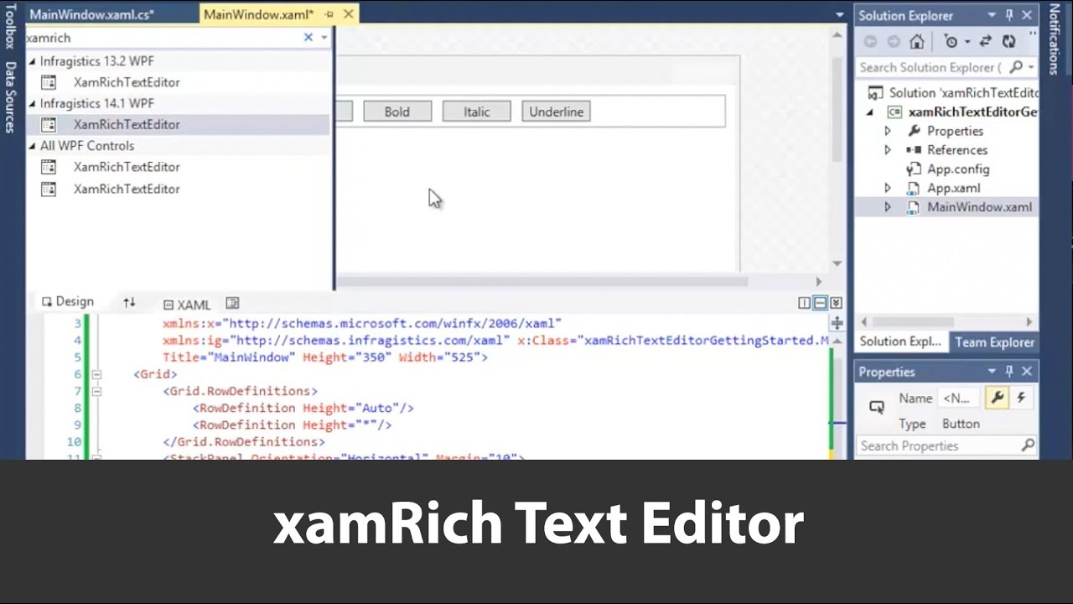Collapse the Grid element at code line 6
This screenshot has width=1073, height=604.
tap(96, 374)
